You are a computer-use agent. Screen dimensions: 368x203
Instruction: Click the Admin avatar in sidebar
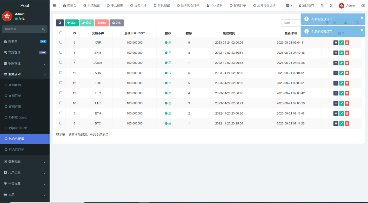[7, 16]
